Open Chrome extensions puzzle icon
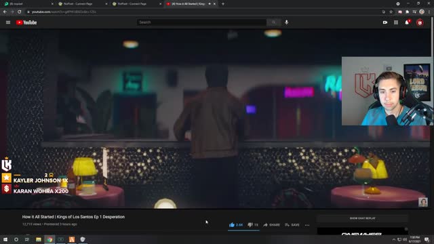This screenshot has width=434, height=244. click(x=407, y=12)
